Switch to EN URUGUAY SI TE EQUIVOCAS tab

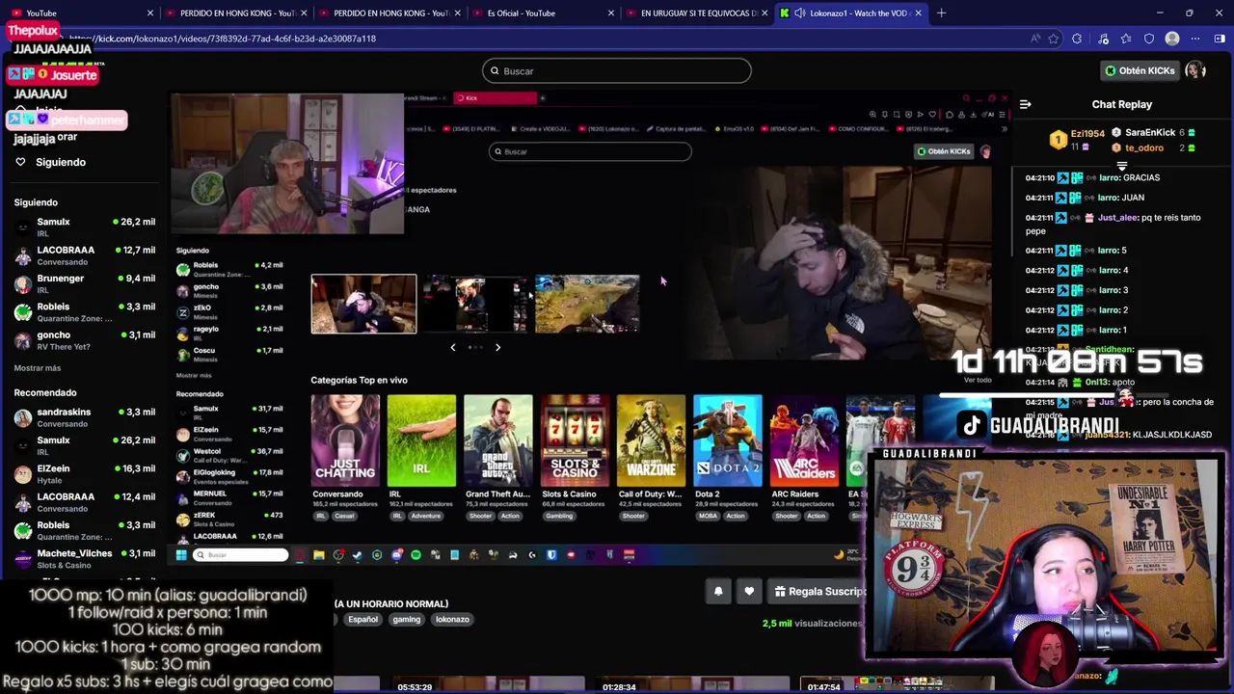(x=699, y=13)
